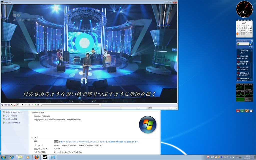Click the red power button gadget icon
Image resolution: width=256 pixels, height=160 pixels.
(238, 111)
